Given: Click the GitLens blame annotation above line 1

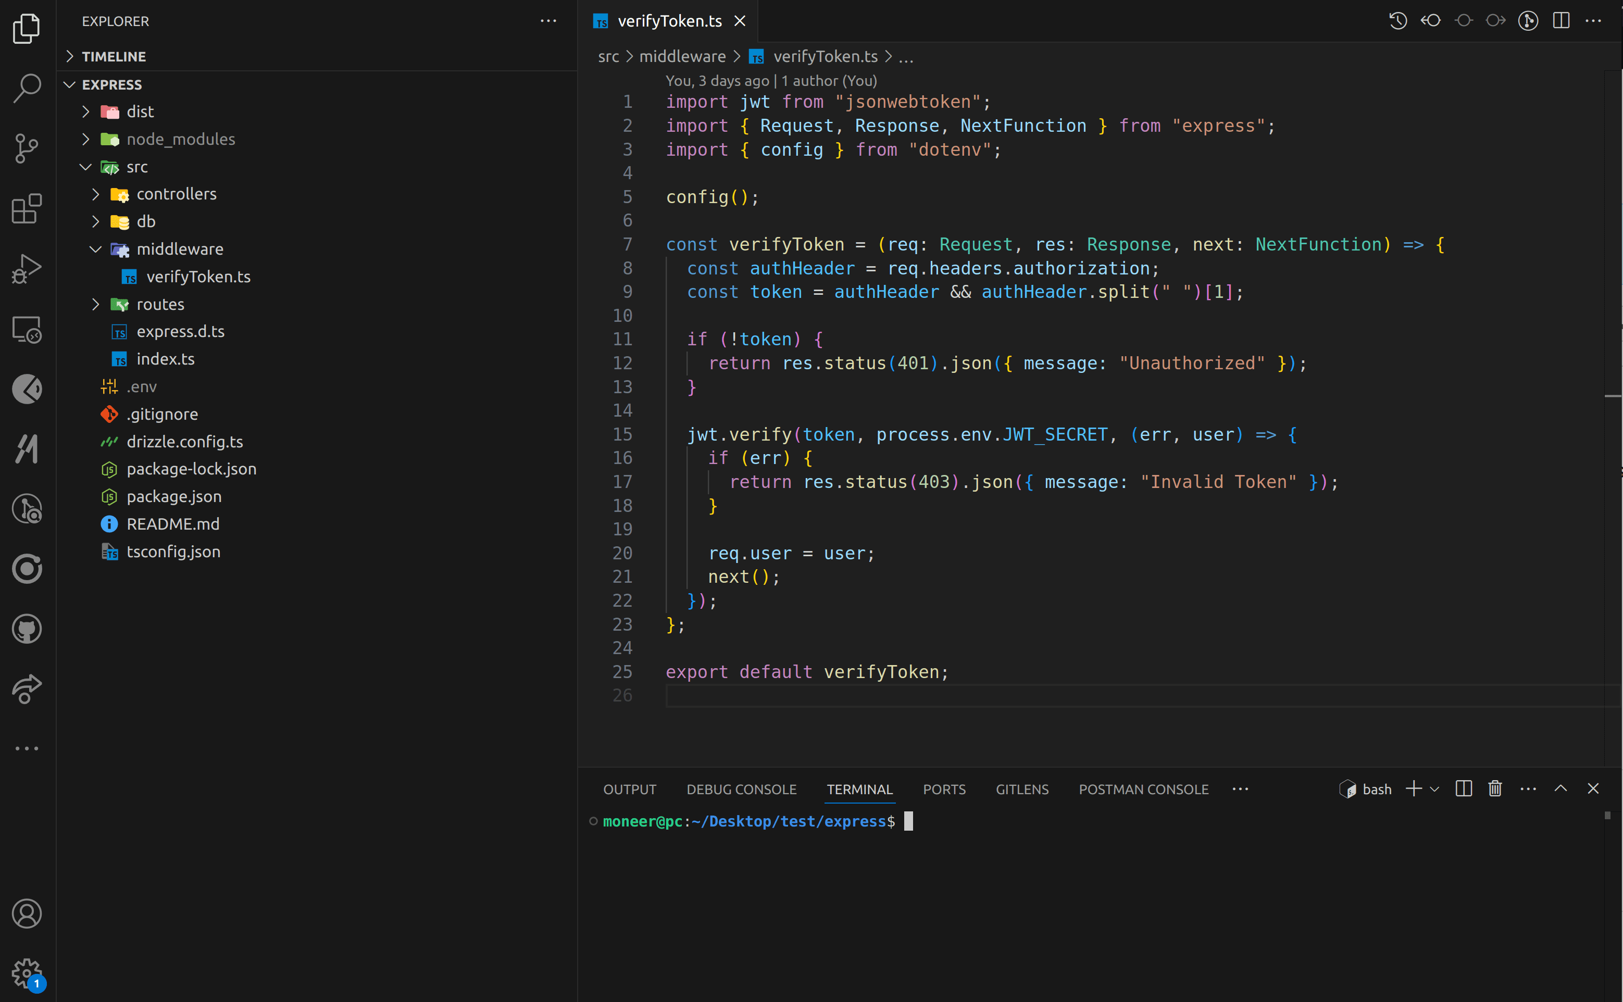Looking at the screenshot, I should coord(771,81).
